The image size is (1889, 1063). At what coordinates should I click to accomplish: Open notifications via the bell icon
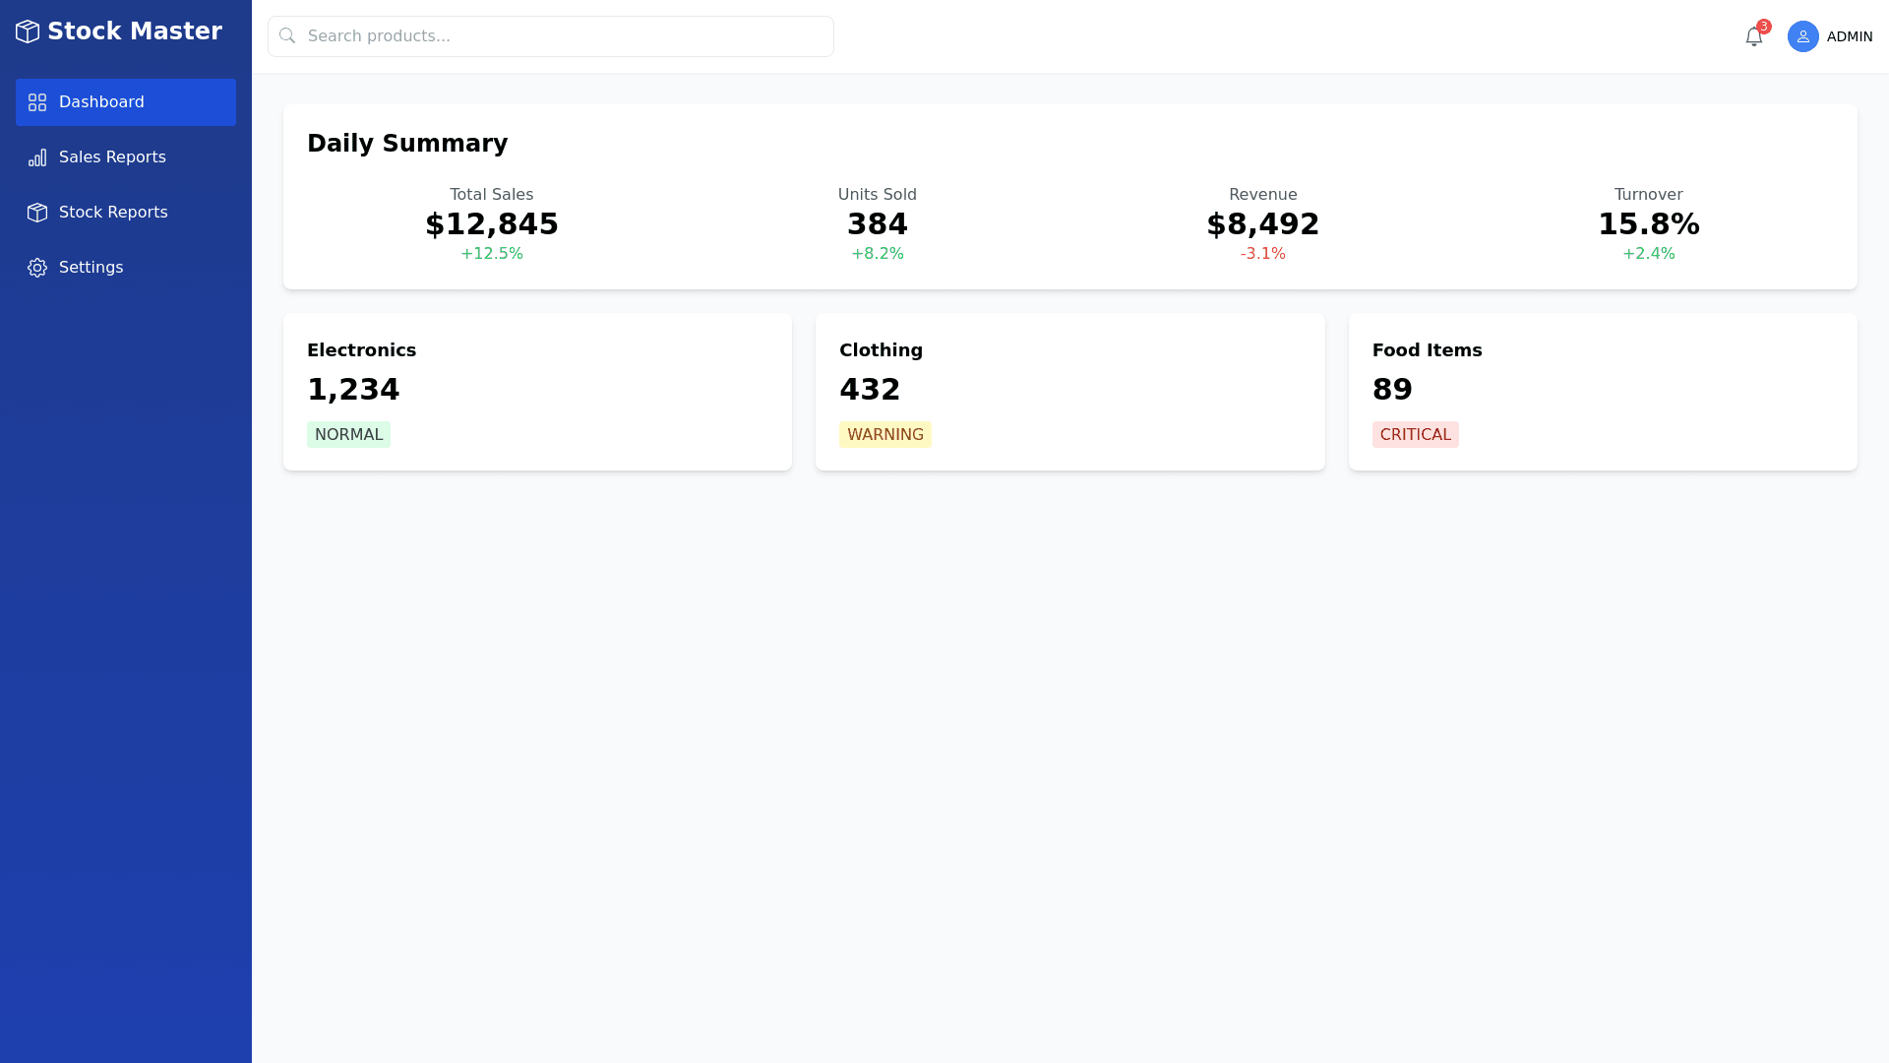tap(1753, 37)
